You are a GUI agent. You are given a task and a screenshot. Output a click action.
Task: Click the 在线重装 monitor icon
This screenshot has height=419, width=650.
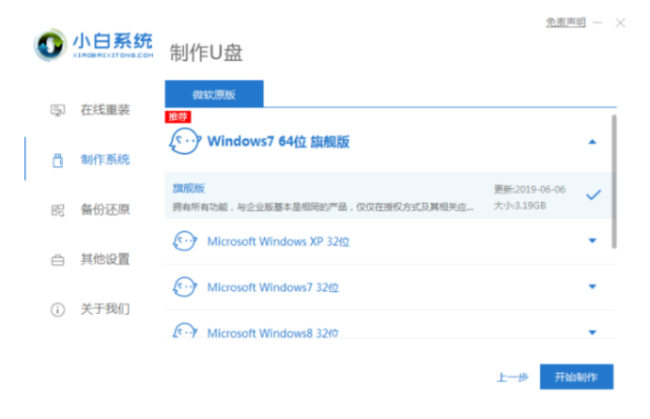point(57,110)
